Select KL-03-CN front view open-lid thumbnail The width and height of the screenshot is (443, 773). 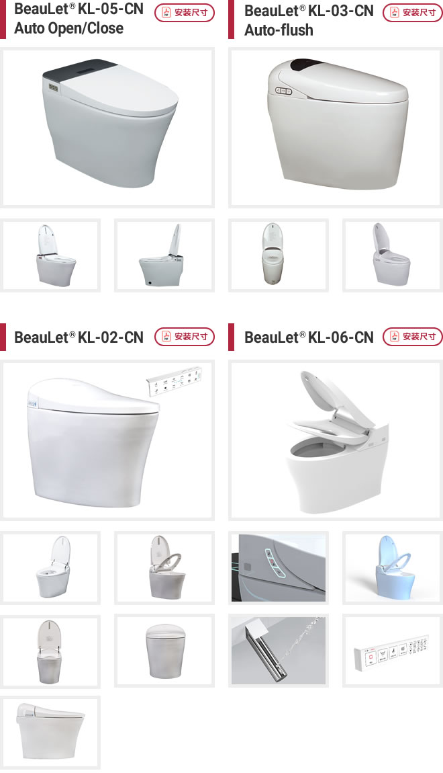[279, 255]
